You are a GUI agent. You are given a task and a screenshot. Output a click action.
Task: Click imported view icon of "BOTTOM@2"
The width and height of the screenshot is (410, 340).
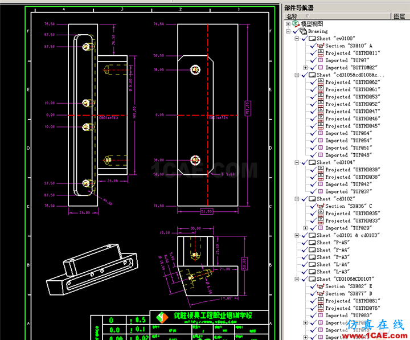pyautogui.click(x=321, y=67)
